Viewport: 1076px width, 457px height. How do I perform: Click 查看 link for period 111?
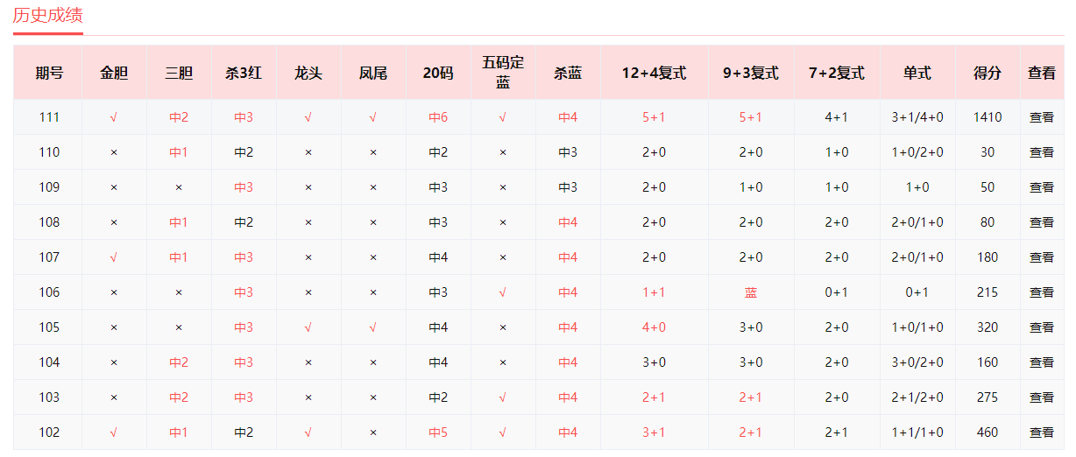(x=1041, y=117)
